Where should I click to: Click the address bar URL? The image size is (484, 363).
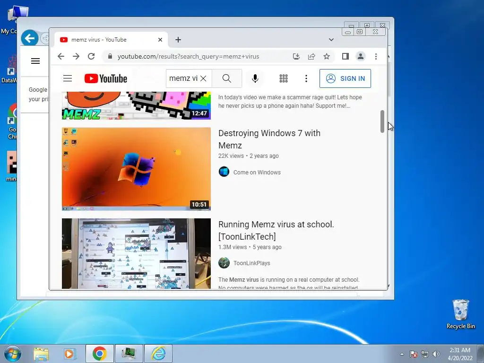coord(188,57)
